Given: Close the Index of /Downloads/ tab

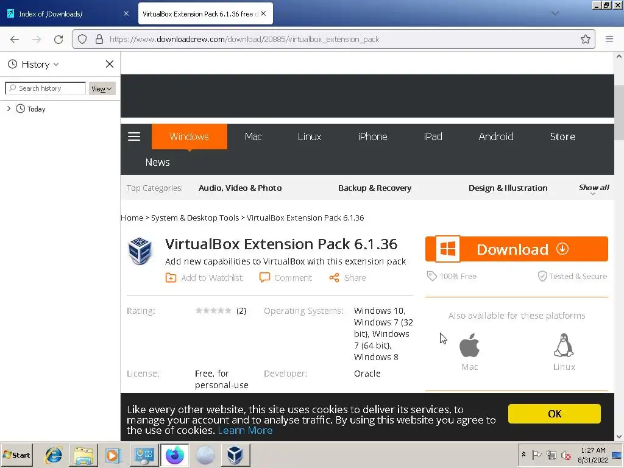Looking at the screenshot, I should coord(126,13).
